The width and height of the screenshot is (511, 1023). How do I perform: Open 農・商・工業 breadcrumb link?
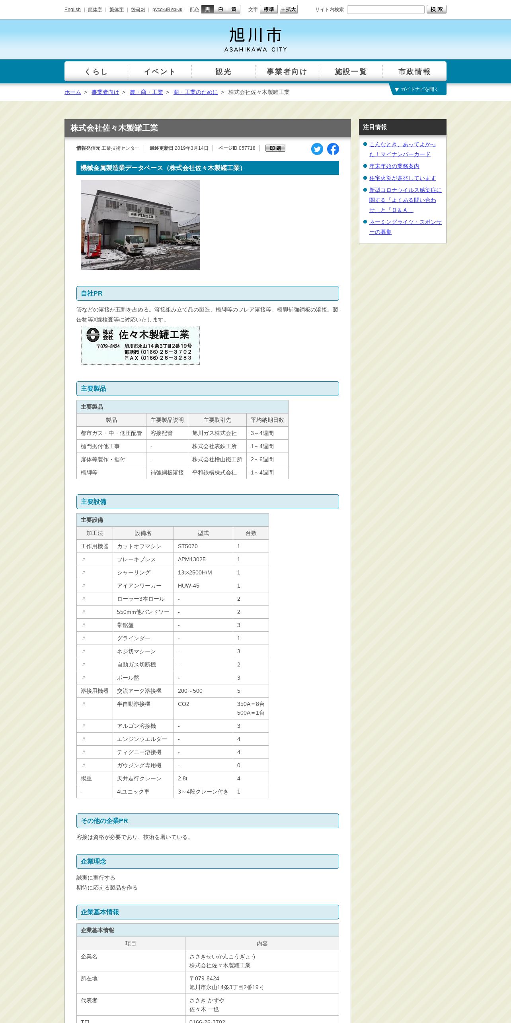(146, 92)
